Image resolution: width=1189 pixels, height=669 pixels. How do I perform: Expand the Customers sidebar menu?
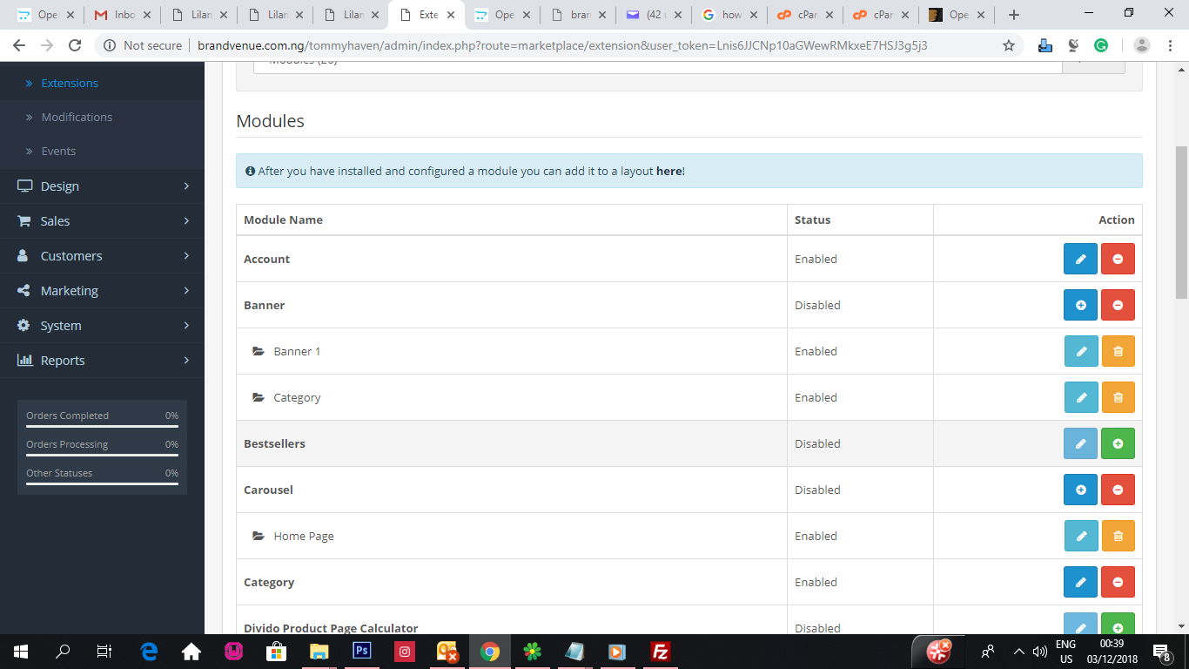[x=102, y=255]
